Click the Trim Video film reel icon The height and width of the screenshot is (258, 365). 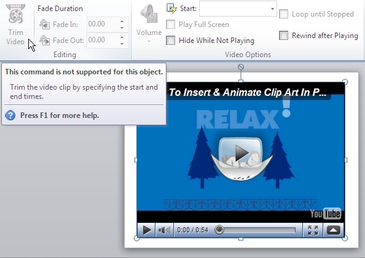pos(15,14)
